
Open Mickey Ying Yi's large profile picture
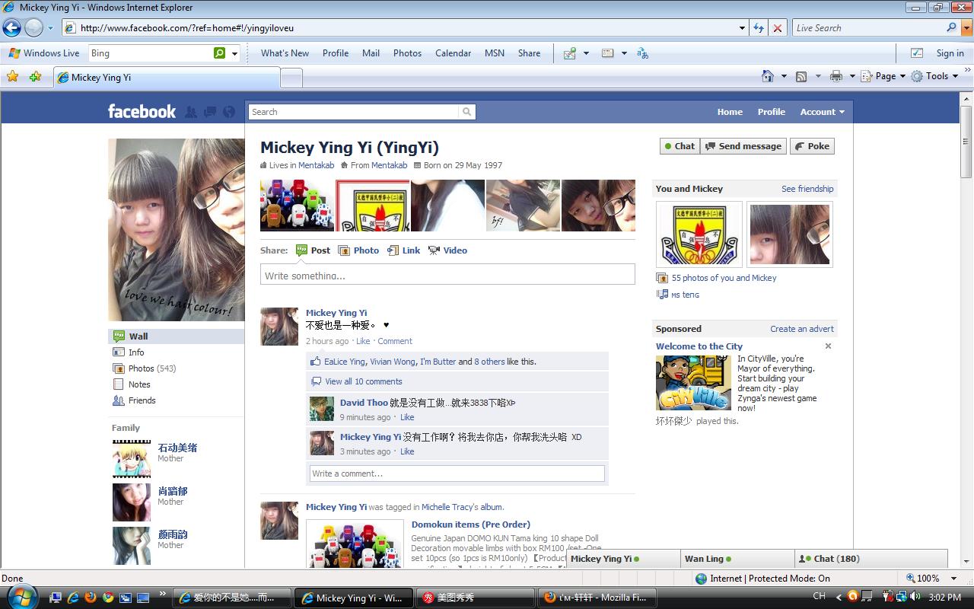[177, 229]
